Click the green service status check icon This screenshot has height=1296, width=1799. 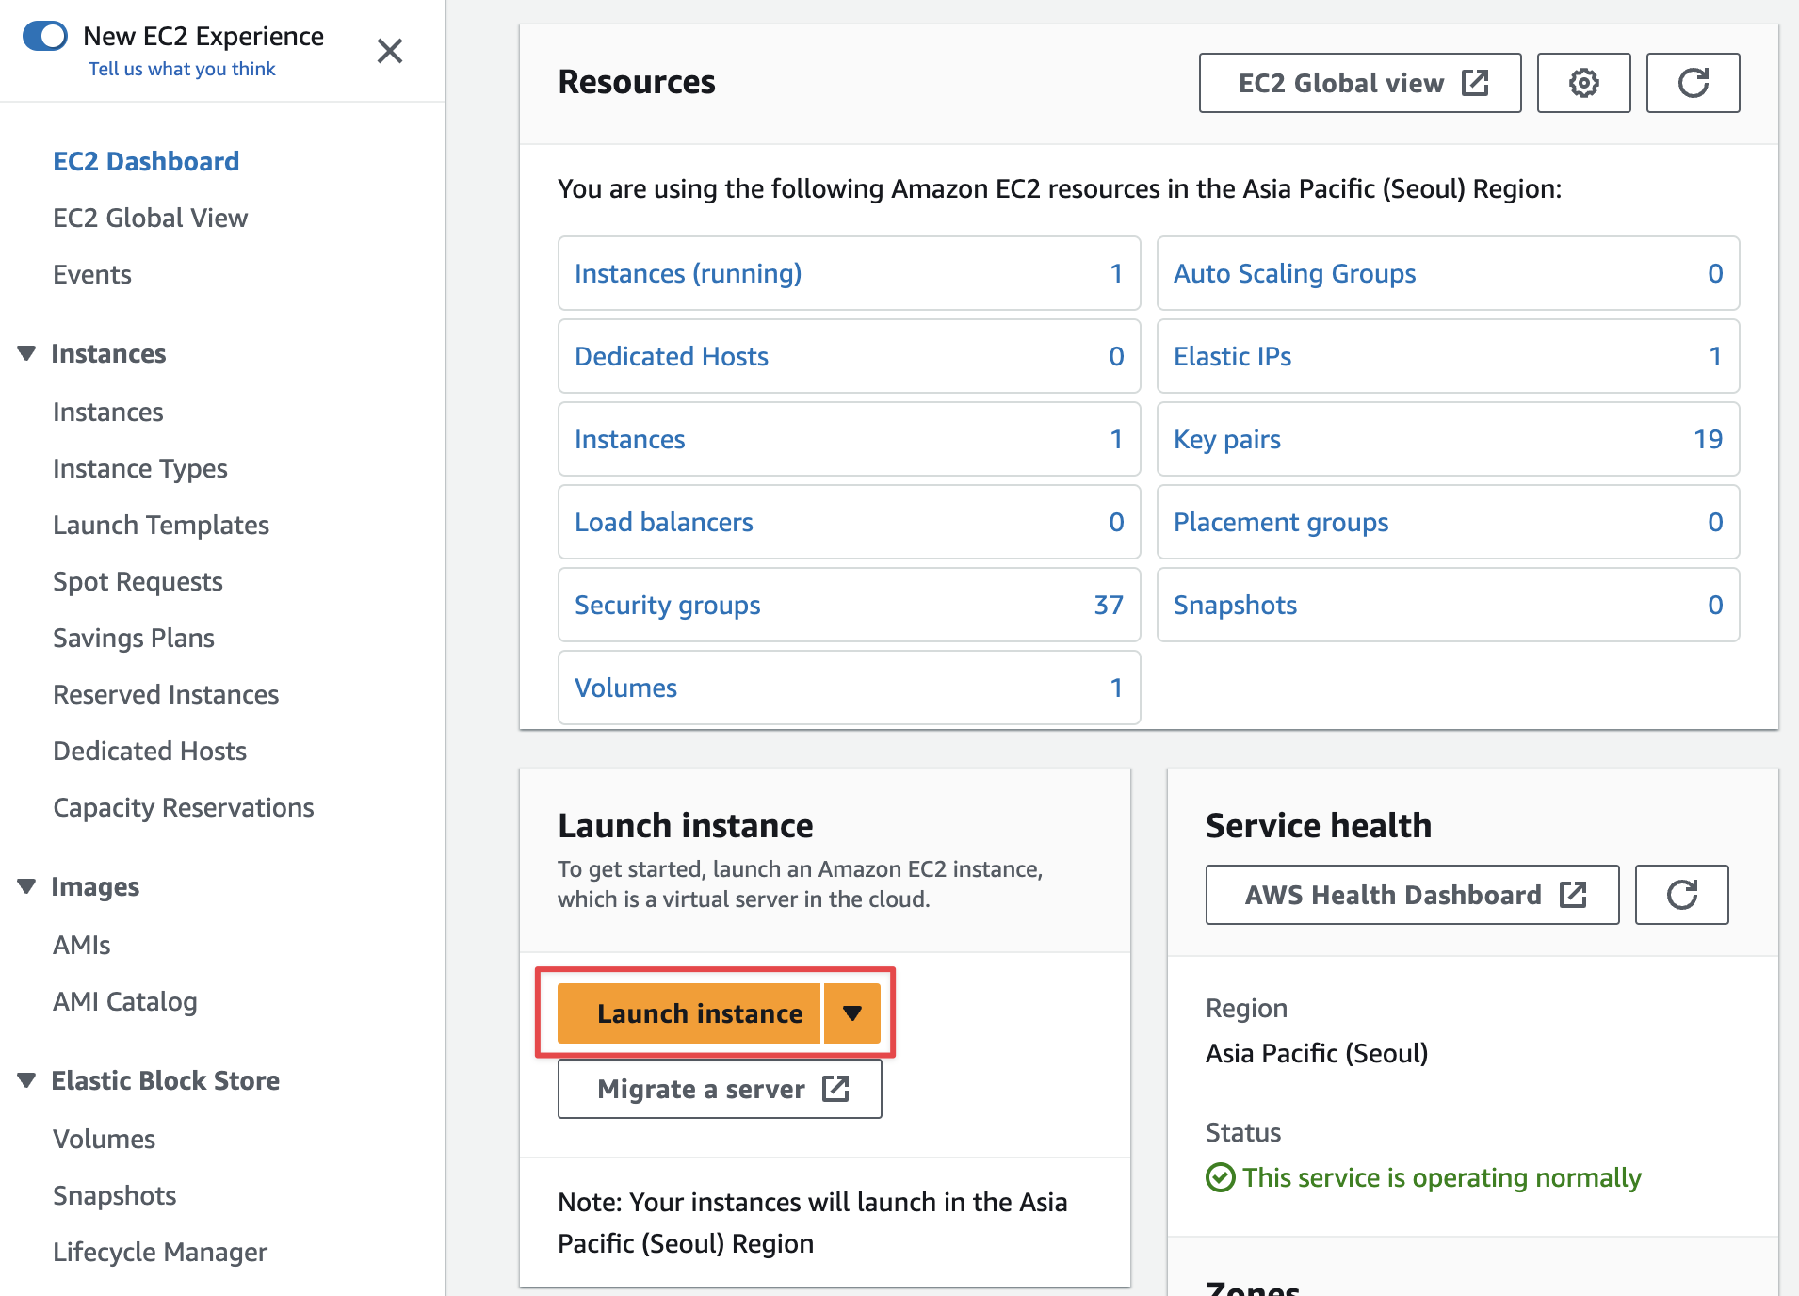1221,1177
